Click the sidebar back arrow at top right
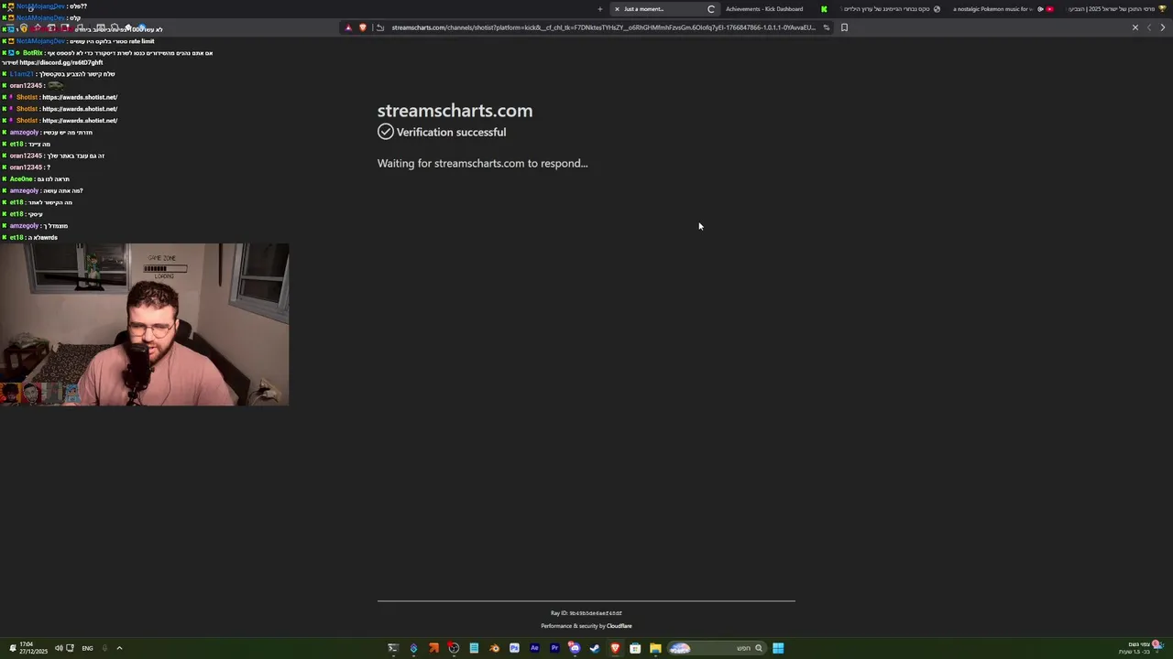The height and width of the screenshot is (659, 1173). [x=1149, y=27]
